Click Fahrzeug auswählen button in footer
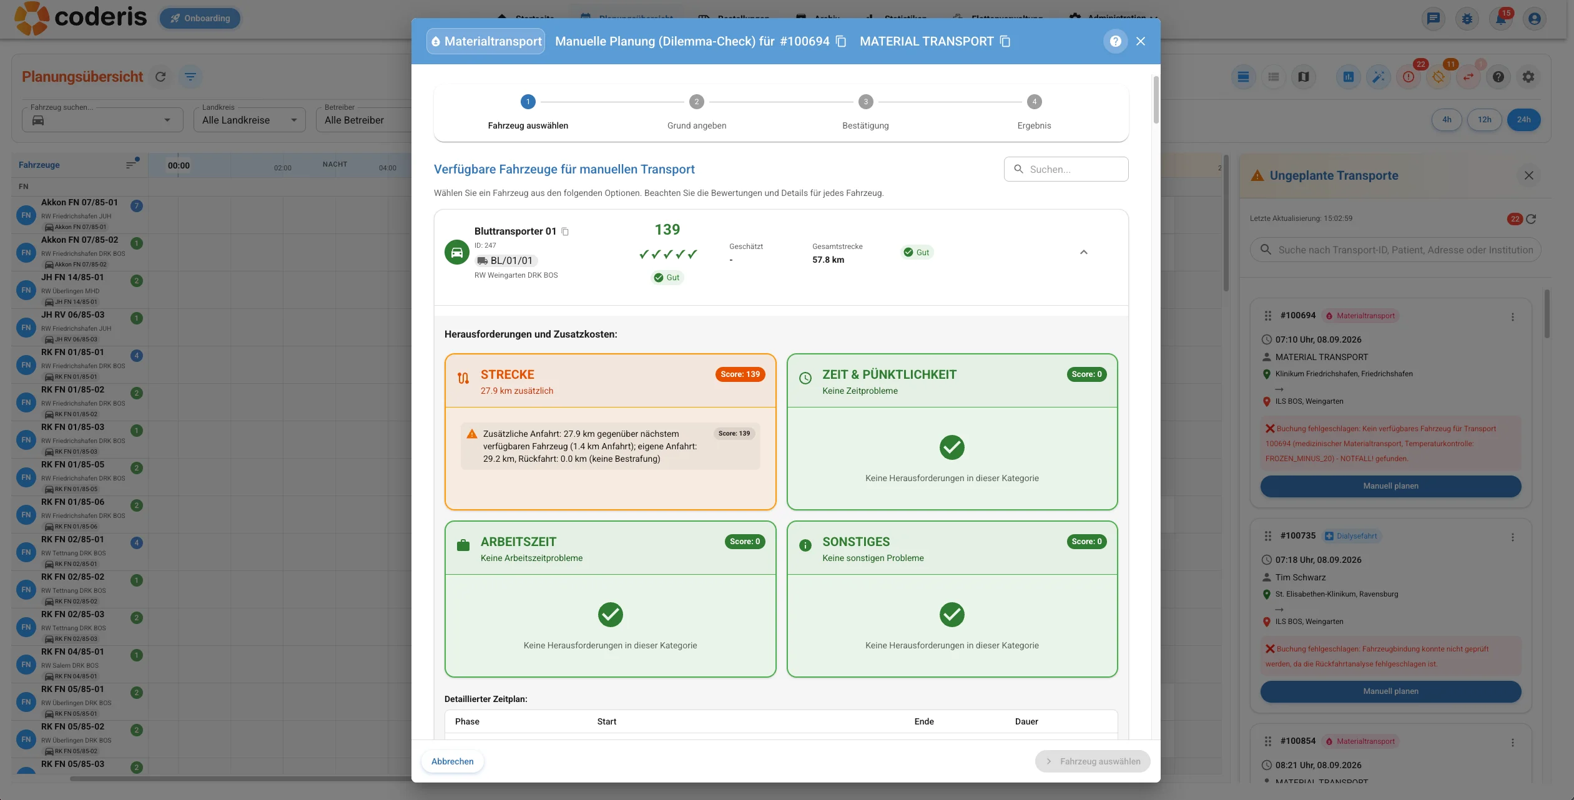1574x800 pixels. (1093, 761)
